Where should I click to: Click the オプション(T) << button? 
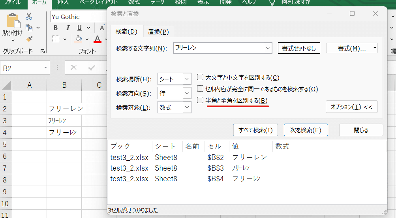(x=351, y=107)
